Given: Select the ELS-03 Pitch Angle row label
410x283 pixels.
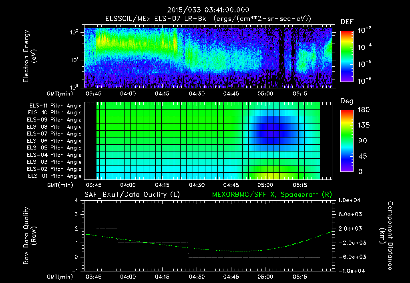Looking at the screenshot, I should pos(54,162).
